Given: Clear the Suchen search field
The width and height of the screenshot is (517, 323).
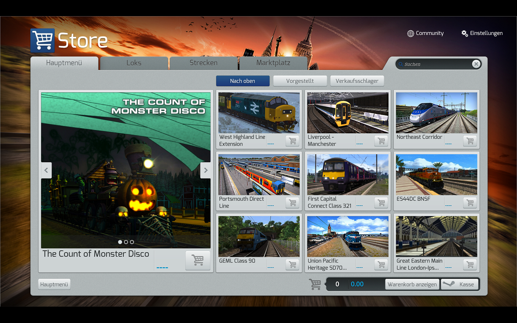Looking at the screenshot, I should coord(476,64).
